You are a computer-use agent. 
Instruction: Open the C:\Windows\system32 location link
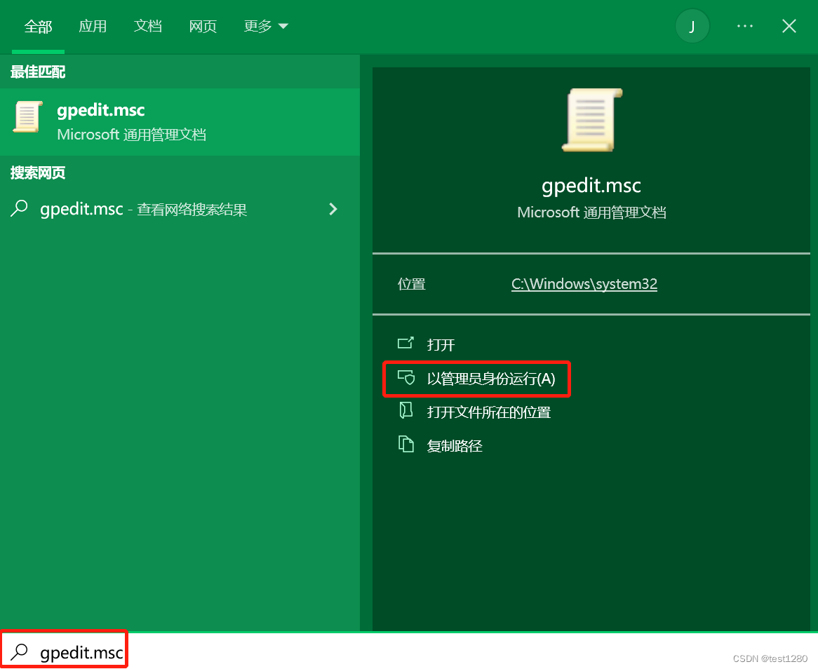point(584,283)
